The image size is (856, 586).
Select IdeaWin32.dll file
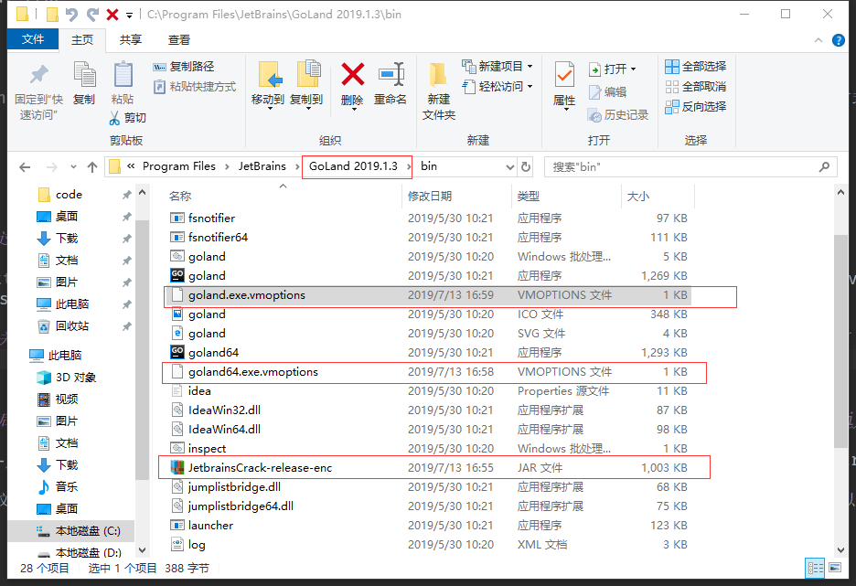[x=429, y=410]
